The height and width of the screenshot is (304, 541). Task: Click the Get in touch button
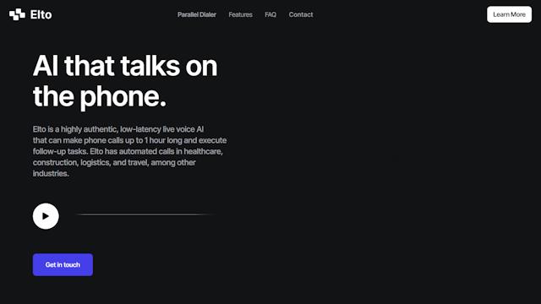point(63,264)
